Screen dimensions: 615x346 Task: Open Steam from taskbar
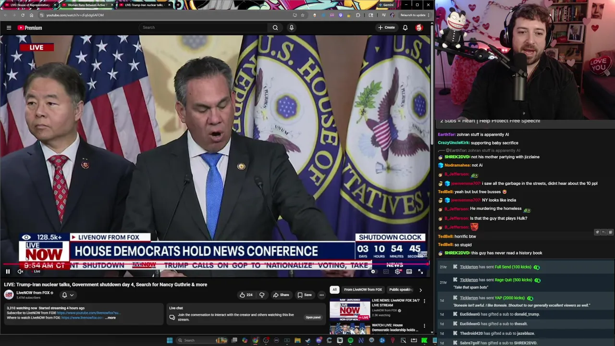308,340
